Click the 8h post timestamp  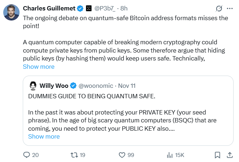(124, 8)
